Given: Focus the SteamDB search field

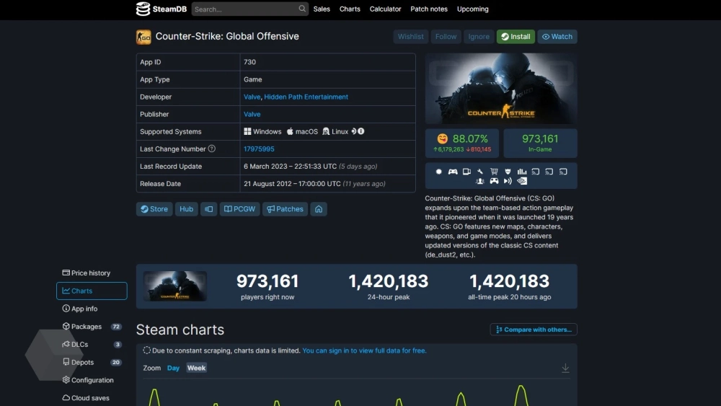Looking at the screenshot, I should click(245, 9).
